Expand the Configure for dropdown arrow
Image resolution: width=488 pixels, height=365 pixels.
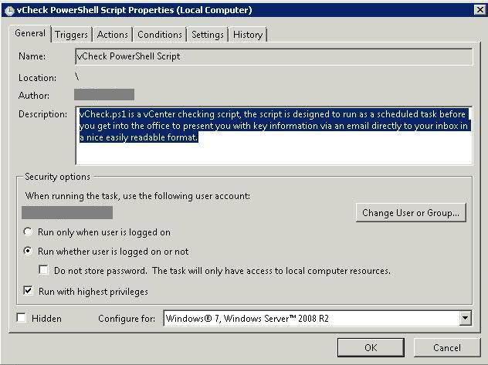click(466, 318)
